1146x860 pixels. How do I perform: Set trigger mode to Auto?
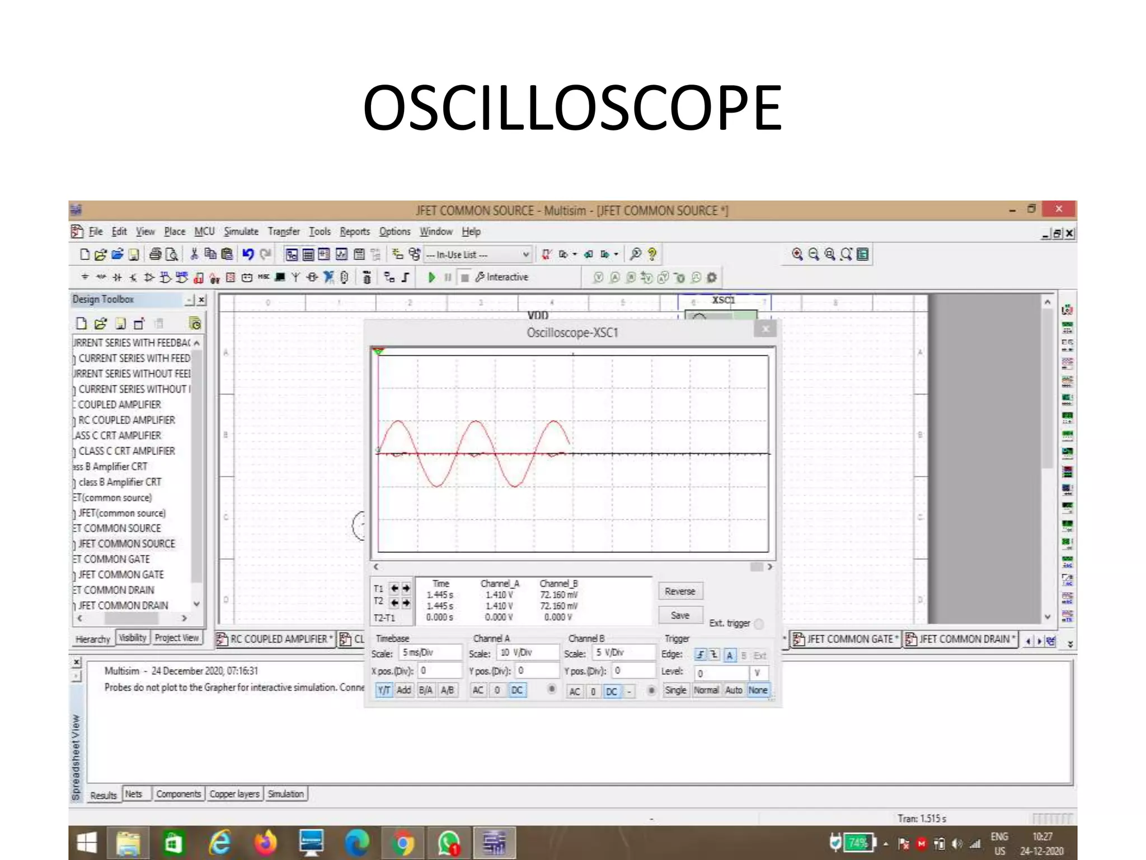pyautogui.click(x=733, y=690)
